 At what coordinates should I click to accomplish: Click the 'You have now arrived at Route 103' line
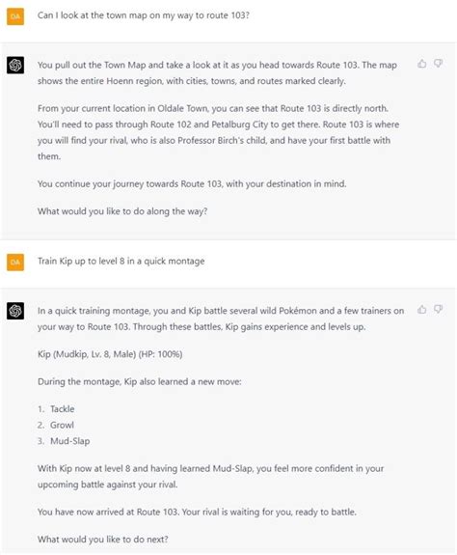pos(197,512)
